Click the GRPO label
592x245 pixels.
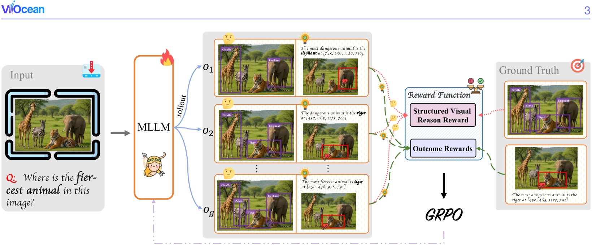coord(444,215)
